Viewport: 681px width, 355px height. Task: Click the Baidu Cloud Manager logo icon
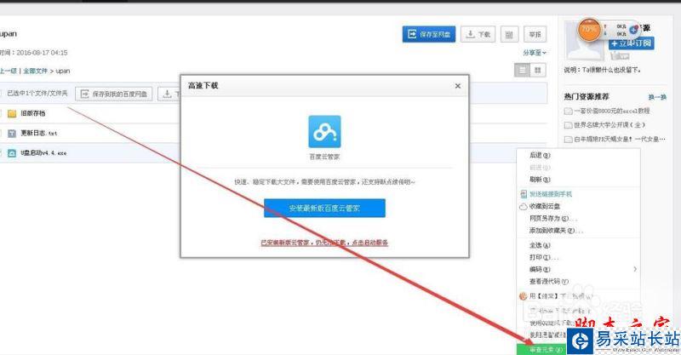tap(324, 131)
